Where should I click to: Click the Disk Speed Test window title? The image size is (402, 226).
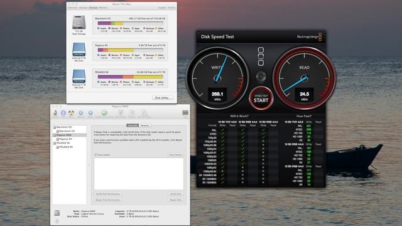pyautogui.click(x=217, y=36)
